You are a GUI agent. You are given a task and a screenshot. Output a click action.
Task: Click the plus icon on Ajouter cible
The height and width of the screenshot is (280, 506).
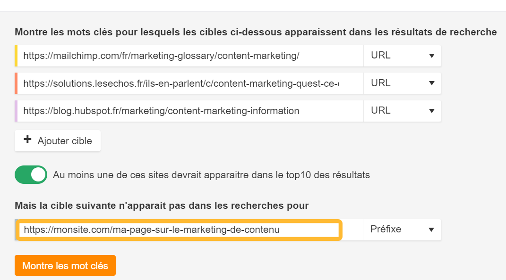28,140
